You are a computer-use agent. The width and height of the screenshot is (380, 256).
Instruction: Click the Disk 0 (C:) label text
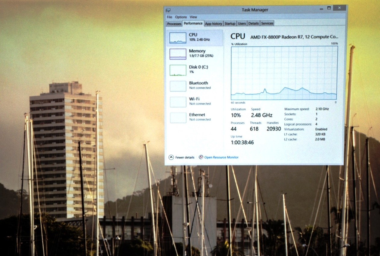tap(199, 67)
